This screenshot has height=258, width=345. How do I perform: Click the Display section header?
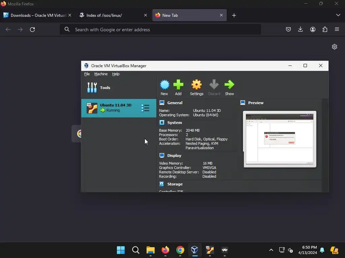(x=174, y=156)
